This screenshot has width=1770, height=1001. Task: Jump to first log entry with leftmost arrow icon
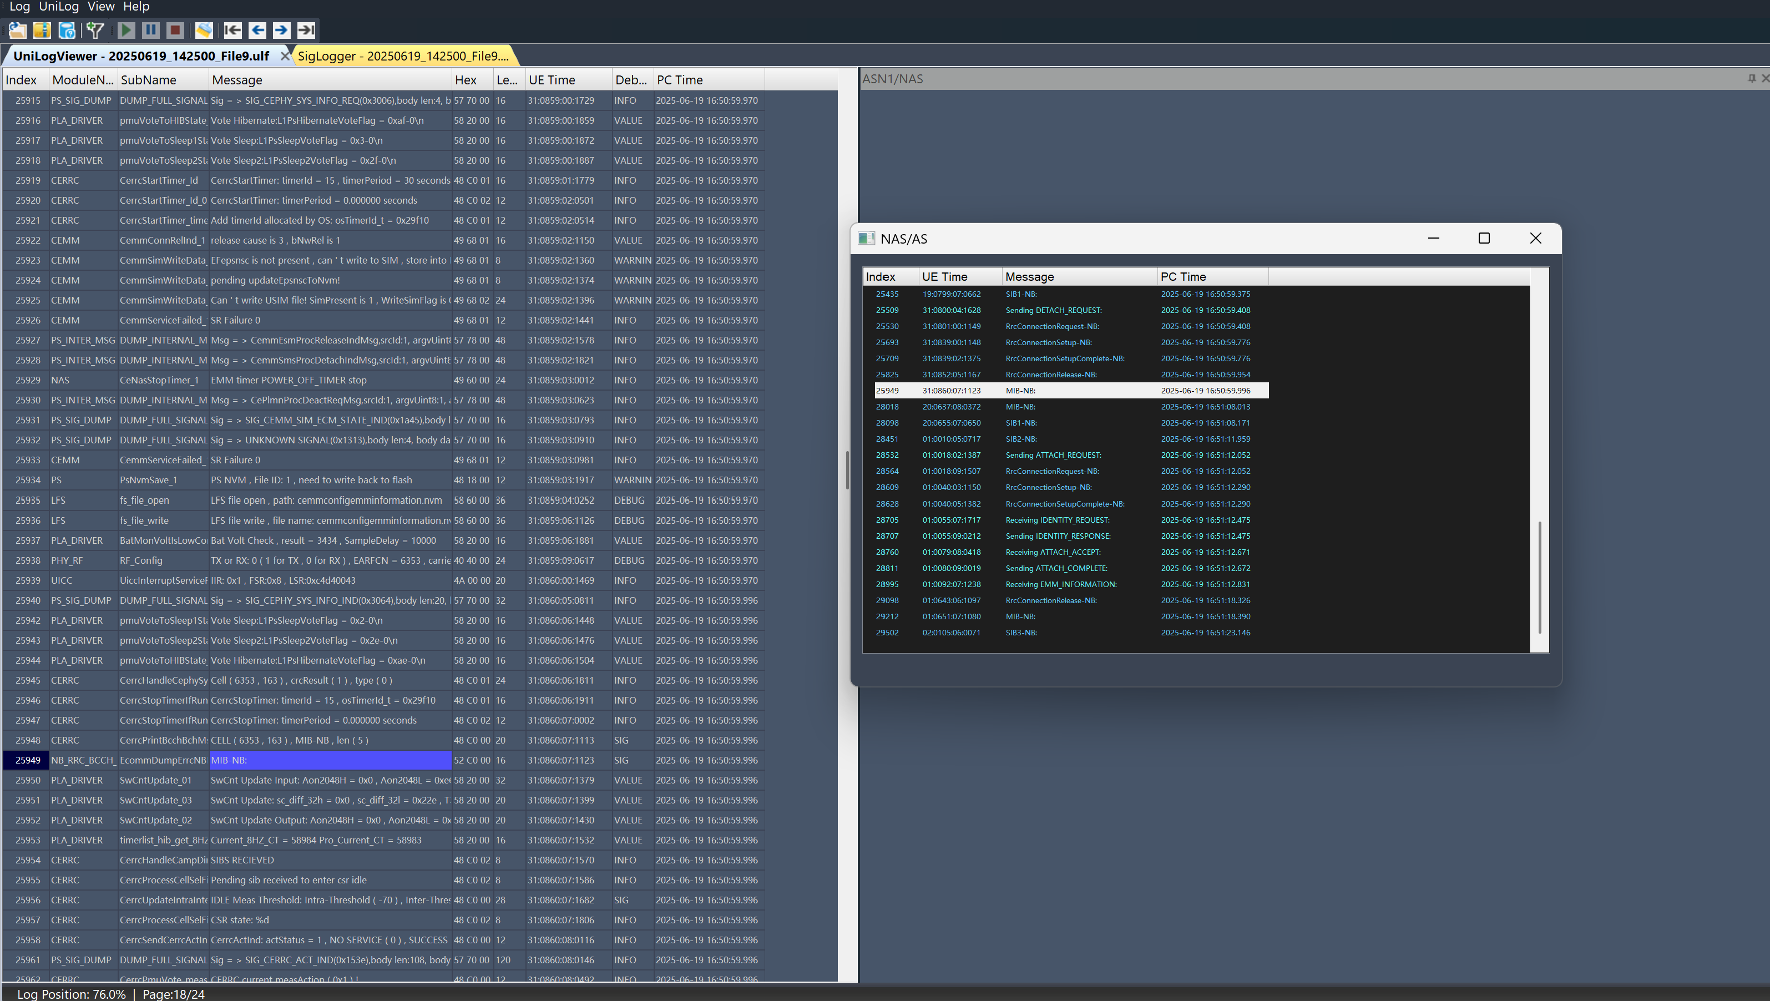tap(234, 29)
